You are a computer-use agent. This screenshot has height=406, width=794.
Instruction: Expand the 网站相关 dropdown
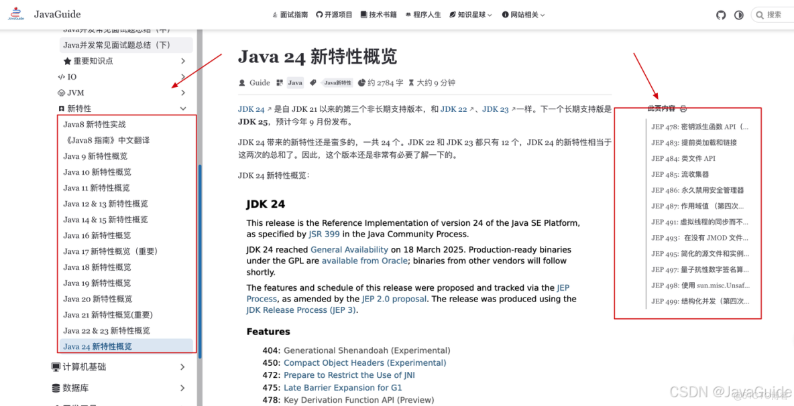coord(523,13)
